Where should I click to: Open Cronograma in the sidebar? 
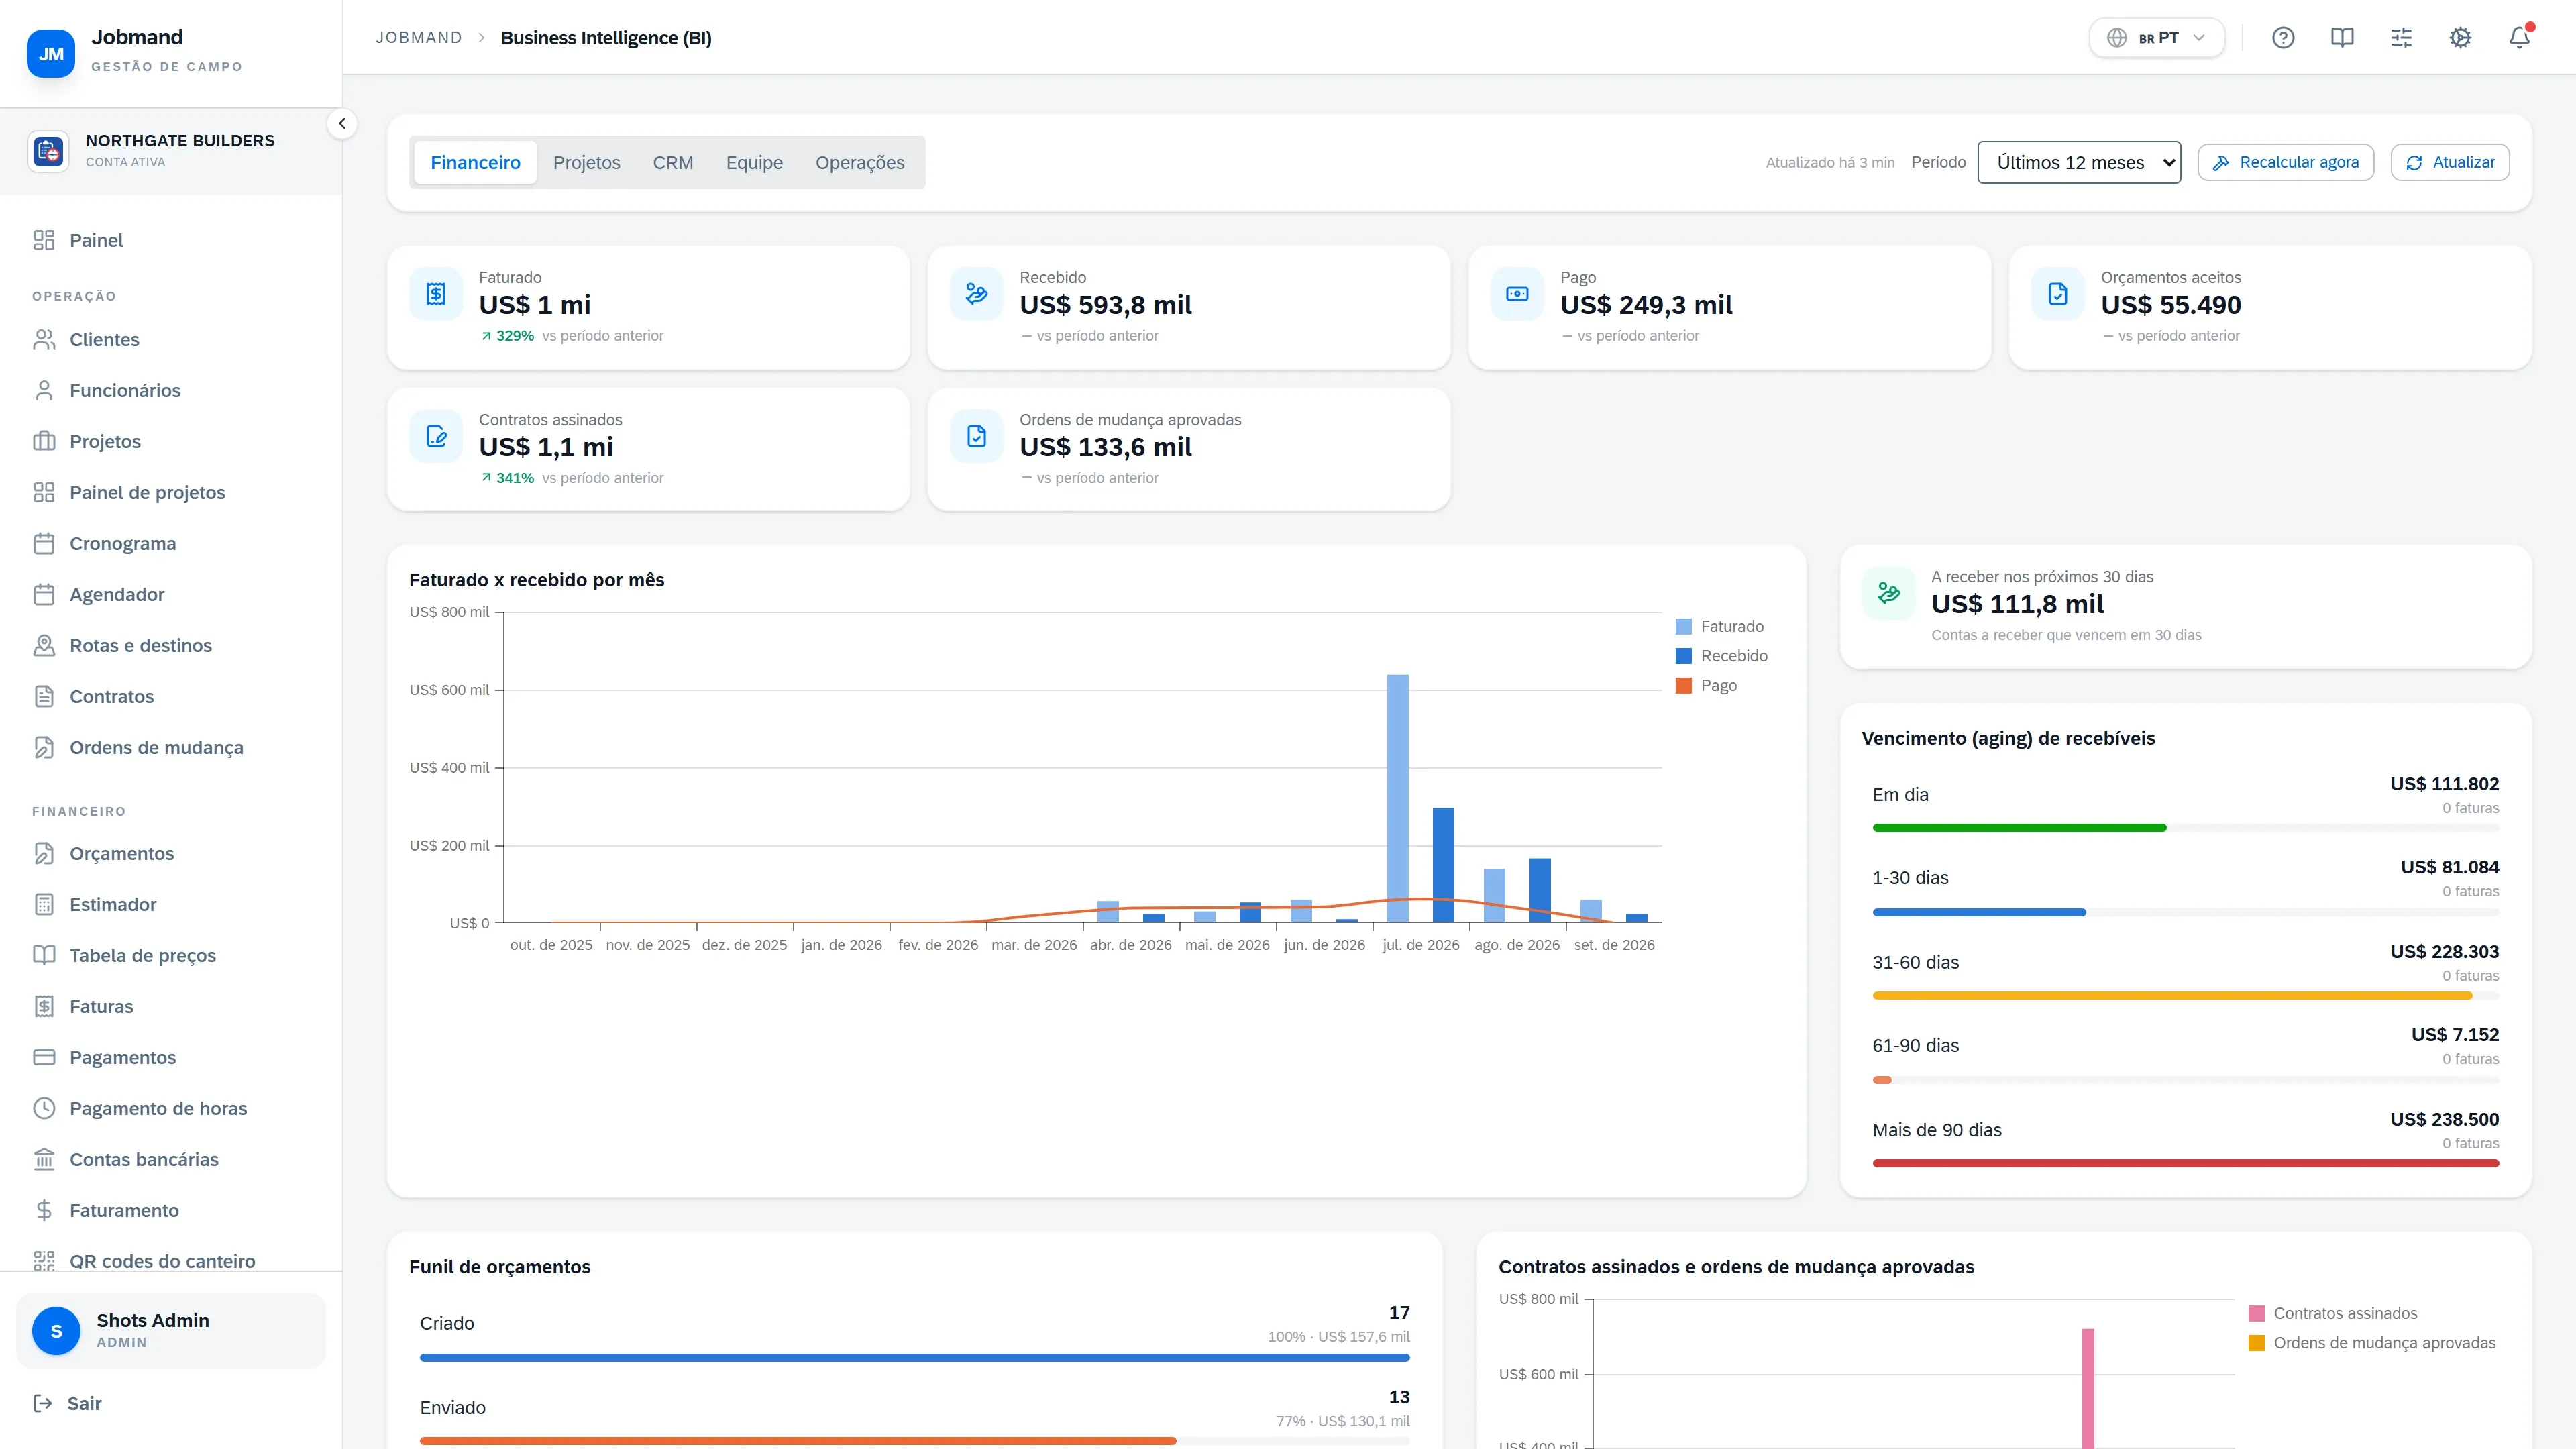(171, 544)
